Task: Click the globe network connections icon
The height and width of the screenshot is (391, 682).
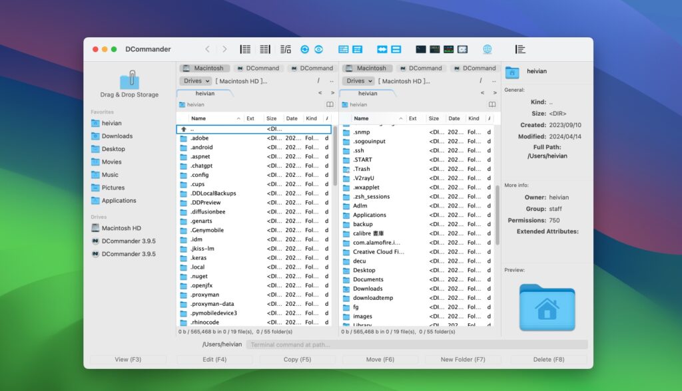Action: click(x=487, y=49)
